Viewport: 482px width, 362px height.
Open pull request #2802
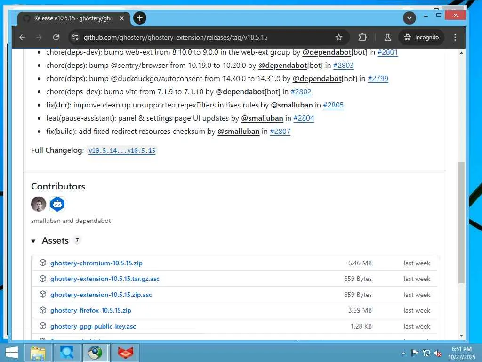pos(301,92)
